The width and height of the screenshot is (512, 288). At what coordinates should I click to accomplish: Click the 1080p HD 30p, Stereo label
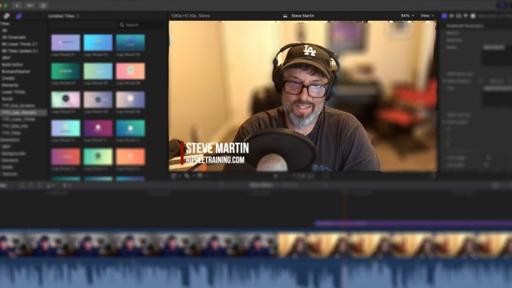[191, 16]
